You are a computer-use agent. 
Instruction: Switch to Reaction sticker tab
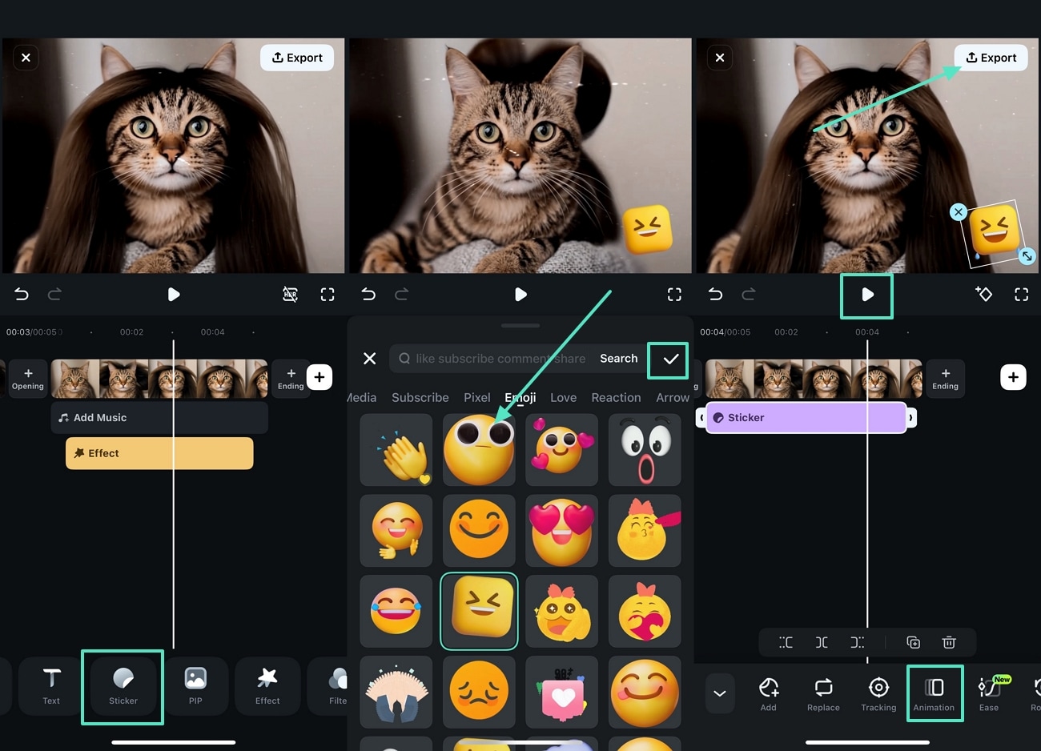[616, 398]
